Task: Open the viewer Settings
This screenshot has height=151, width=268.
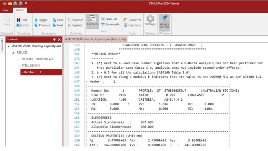Action: 150,21
